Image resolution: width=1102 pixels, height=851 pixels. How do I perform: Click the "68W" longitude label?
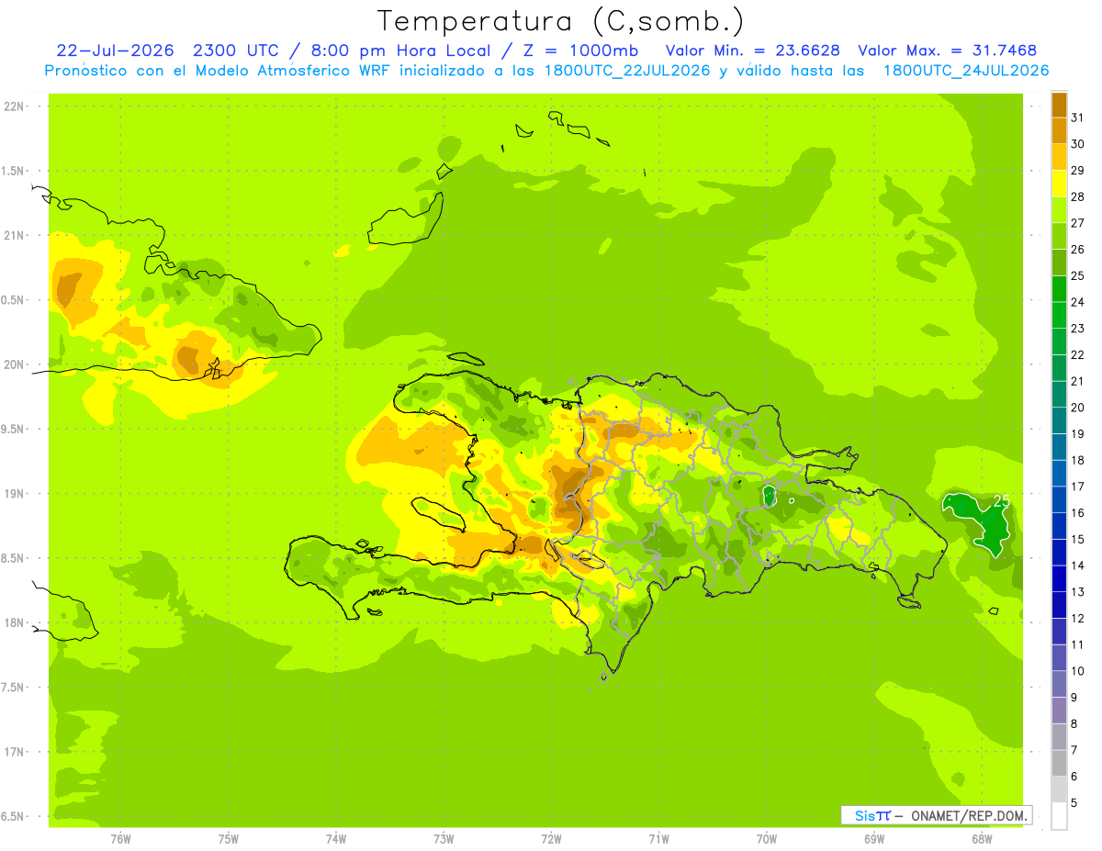coord(982,839)
